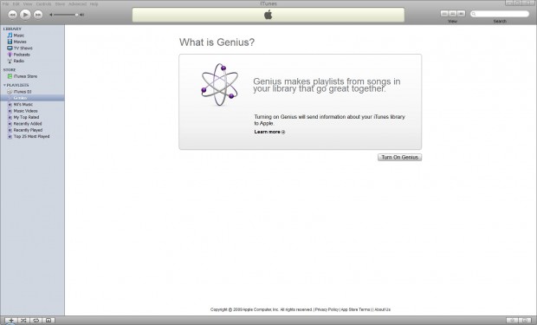Click the Next track button

tap(38, 15)
